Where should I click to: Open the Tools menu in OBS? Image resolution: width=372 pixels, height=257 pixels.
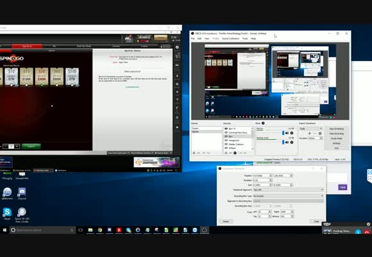click(x=245, y=39)
